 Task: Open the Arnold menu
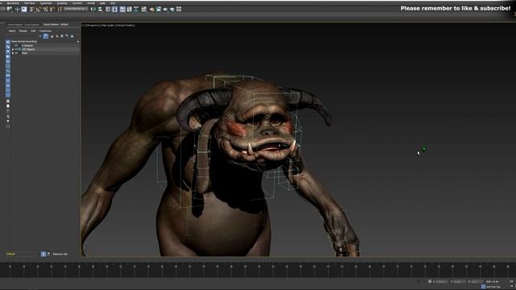point(91,3)
